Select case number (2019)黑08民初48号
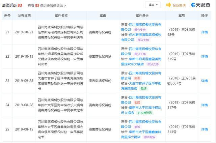Image resolution: width=216 pixels, height=143 pixels. click(x=181, y=32)
